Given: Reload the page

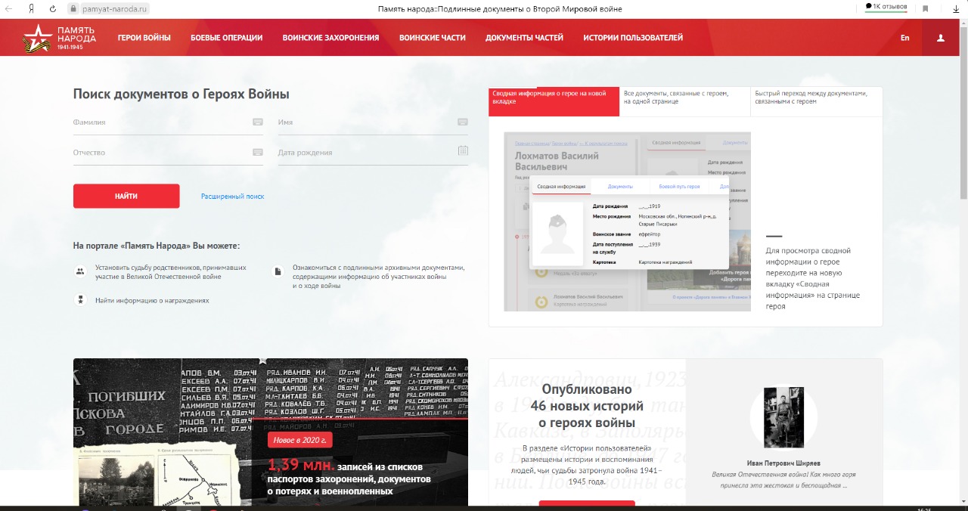Looking at the screenshot, I should pyautogui.click(x=53, y=8).
